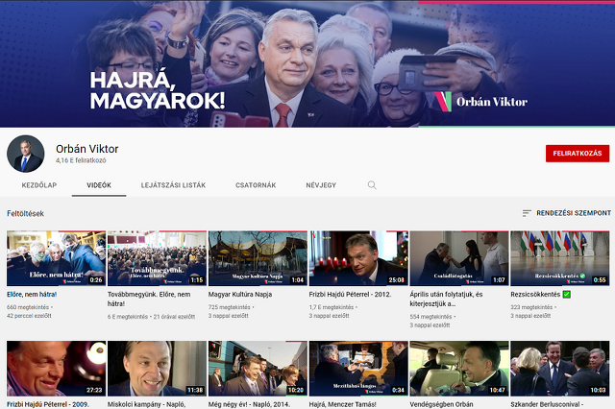
Task: Click the Április után folytatjuk title link
Action: pos(446,299)
